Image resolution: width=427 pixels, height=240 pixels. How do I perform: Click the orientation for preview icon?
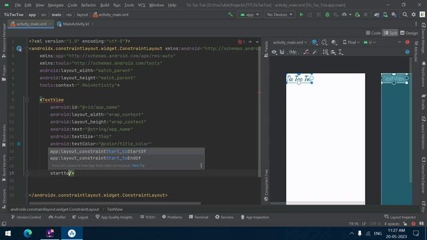(324, 42)
